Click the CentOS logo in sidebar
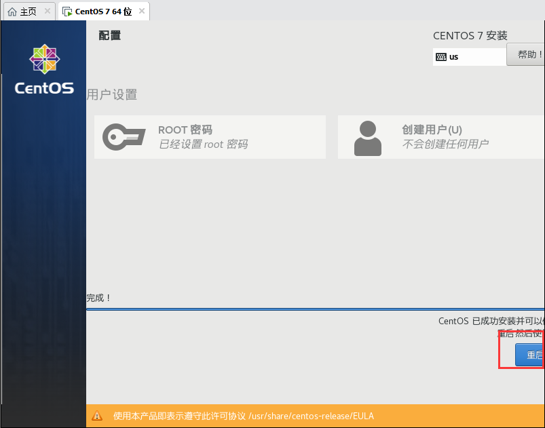The image size is (545, 428). (x=45, y=59)
